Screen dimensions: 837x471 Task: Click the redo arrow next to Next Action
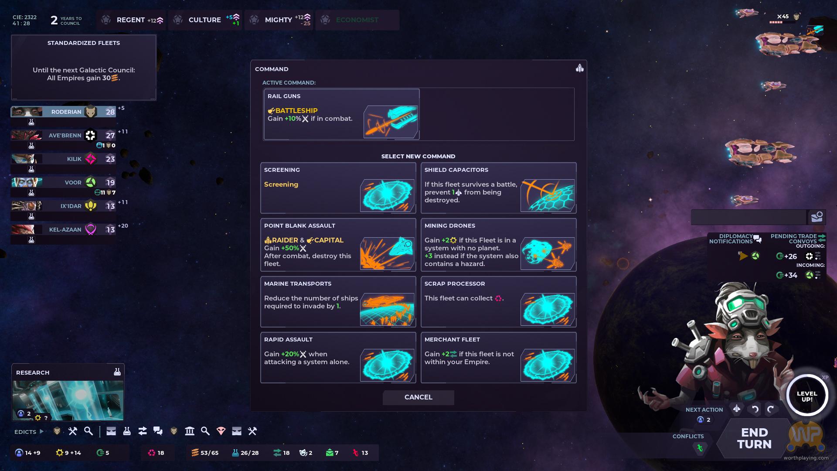coord(771,409)
